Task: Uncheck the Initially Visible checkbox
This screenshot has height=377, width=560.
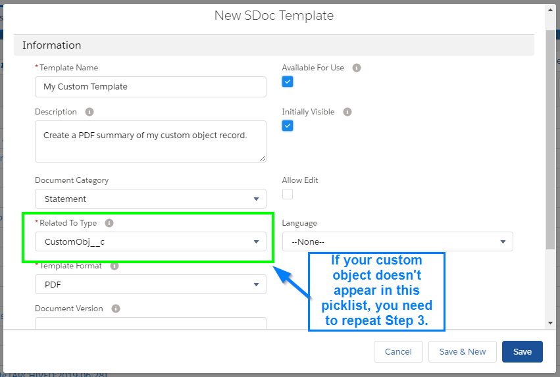Action: (288, 126)
